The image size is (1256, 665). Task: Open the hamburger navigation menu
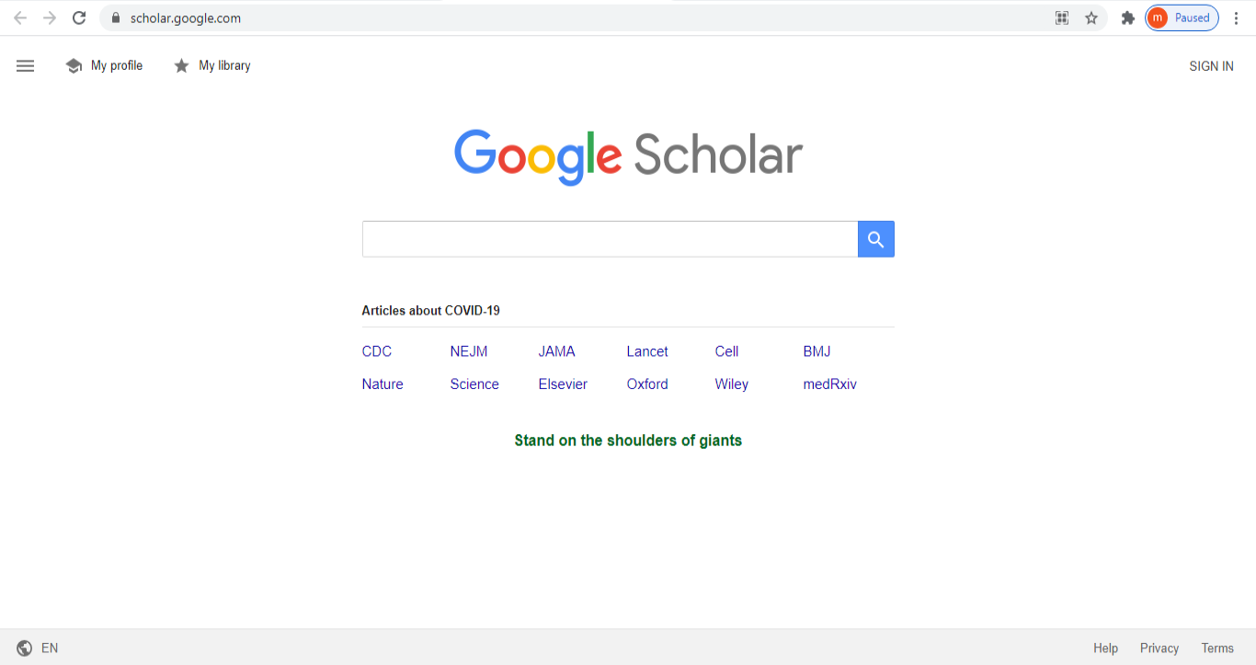pyautogui.click(x=25, y=65)
